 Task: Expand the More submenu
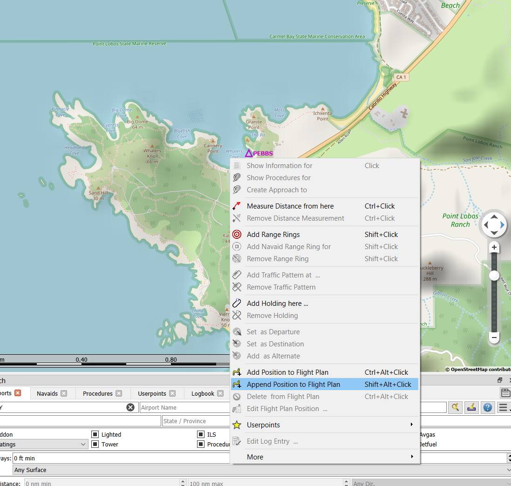tap(412, 457)
